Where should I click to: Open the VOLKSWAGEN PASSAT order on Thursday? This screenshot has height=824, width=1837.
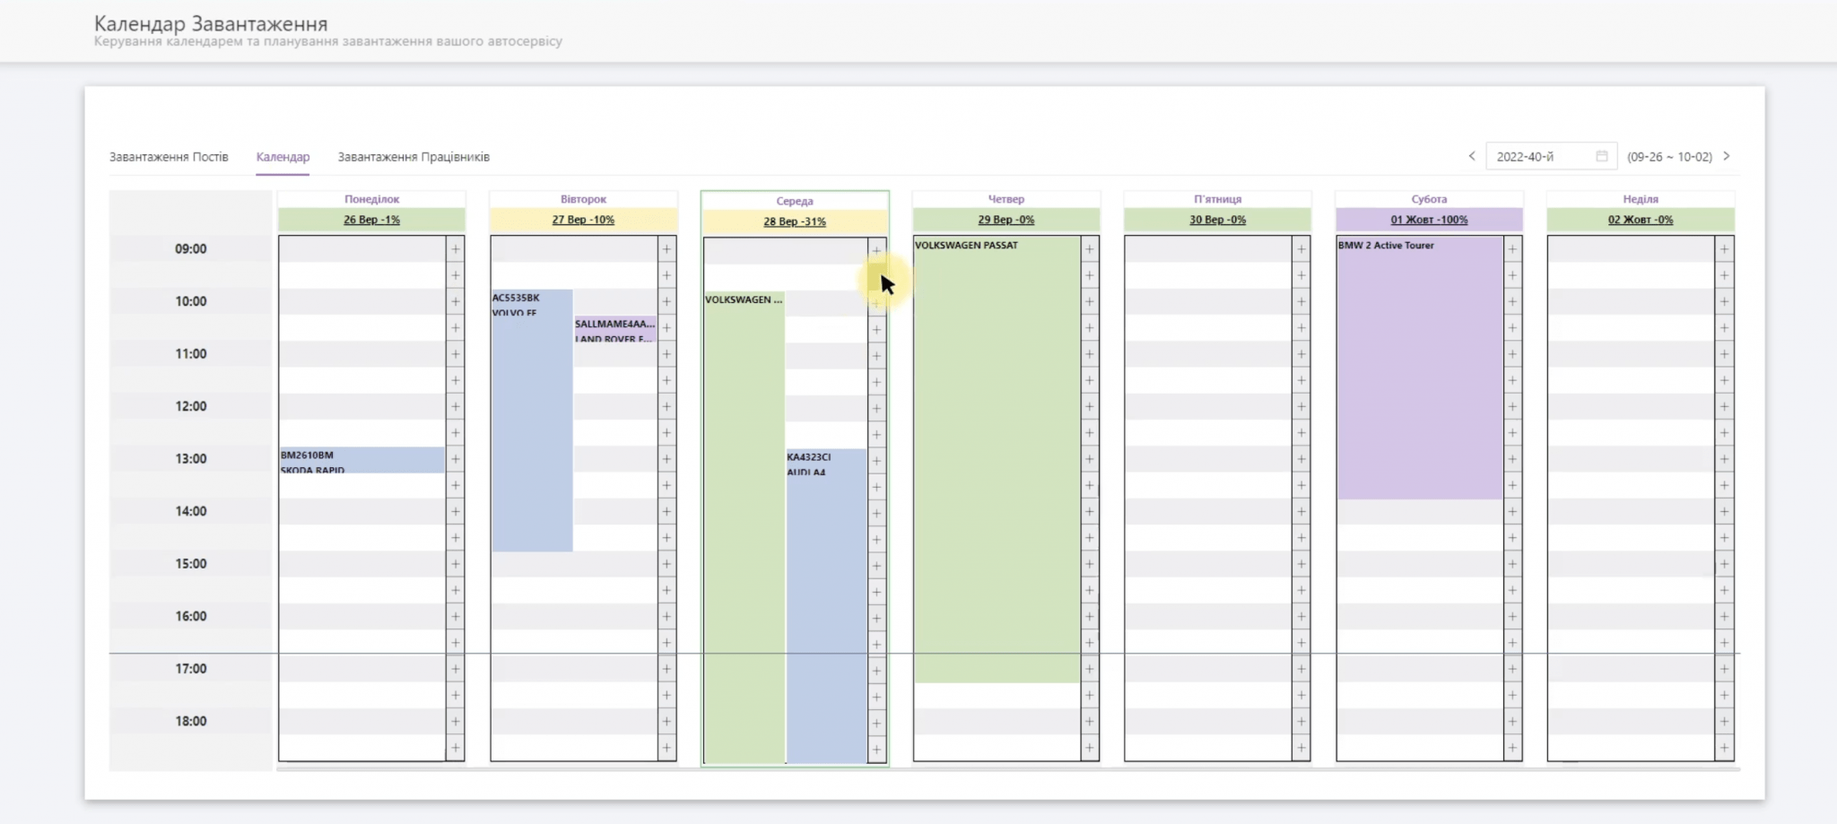pyautogui.click(x=997, y=459)
